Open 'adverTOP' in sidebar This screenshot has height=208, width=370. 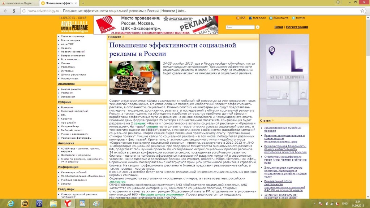point(67,44)
